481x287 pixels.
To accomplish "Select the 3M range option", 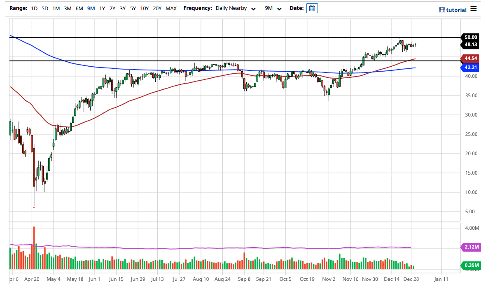I will point(68,8).
